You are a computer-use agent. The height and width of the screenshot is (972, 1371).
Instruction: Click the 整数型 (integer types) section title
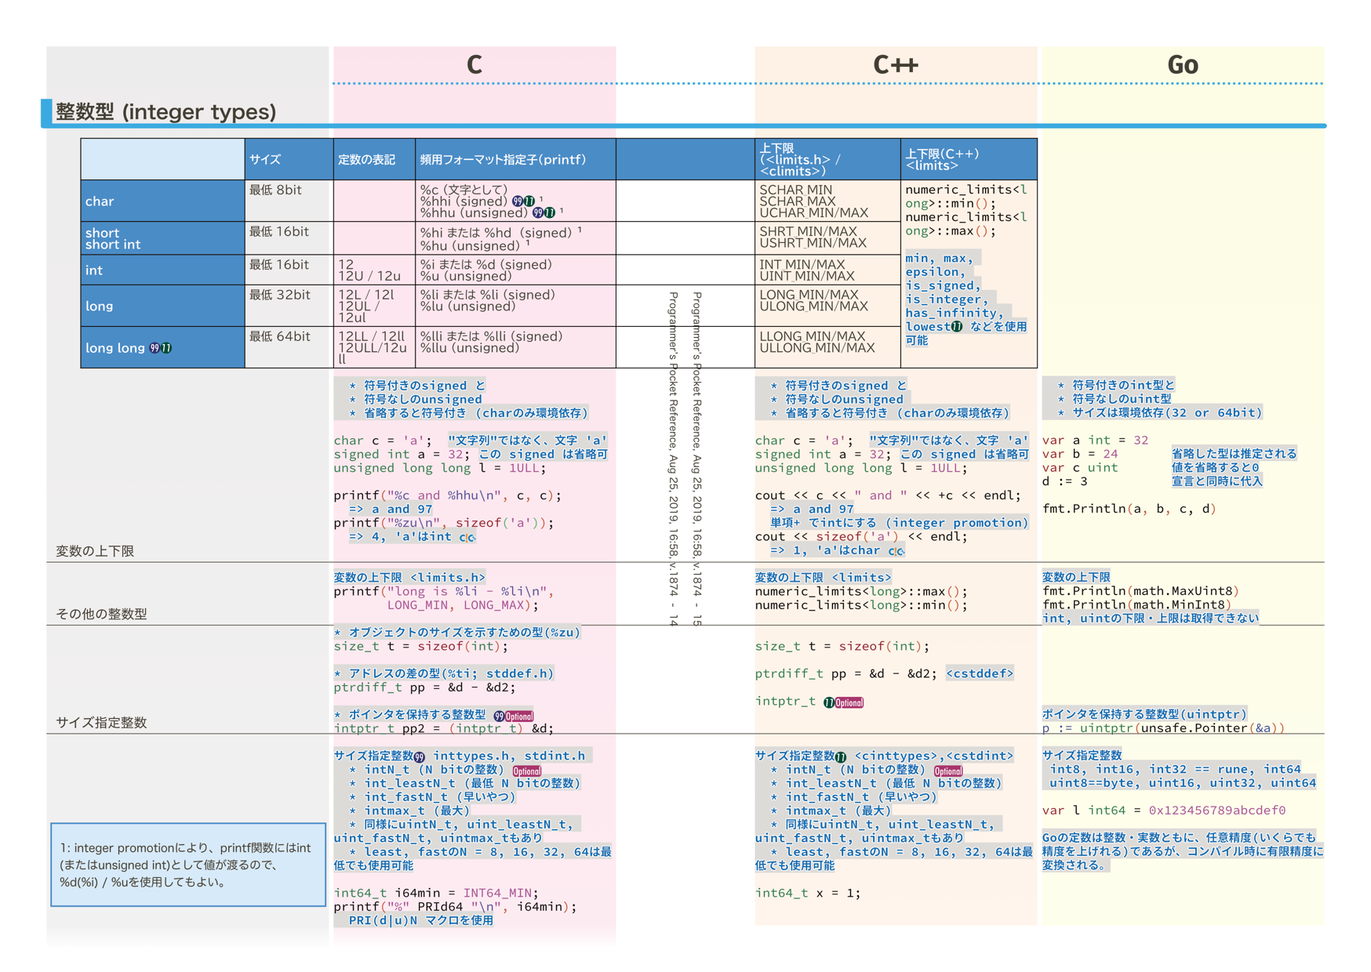pyautogui.click(x=165, y=111)
